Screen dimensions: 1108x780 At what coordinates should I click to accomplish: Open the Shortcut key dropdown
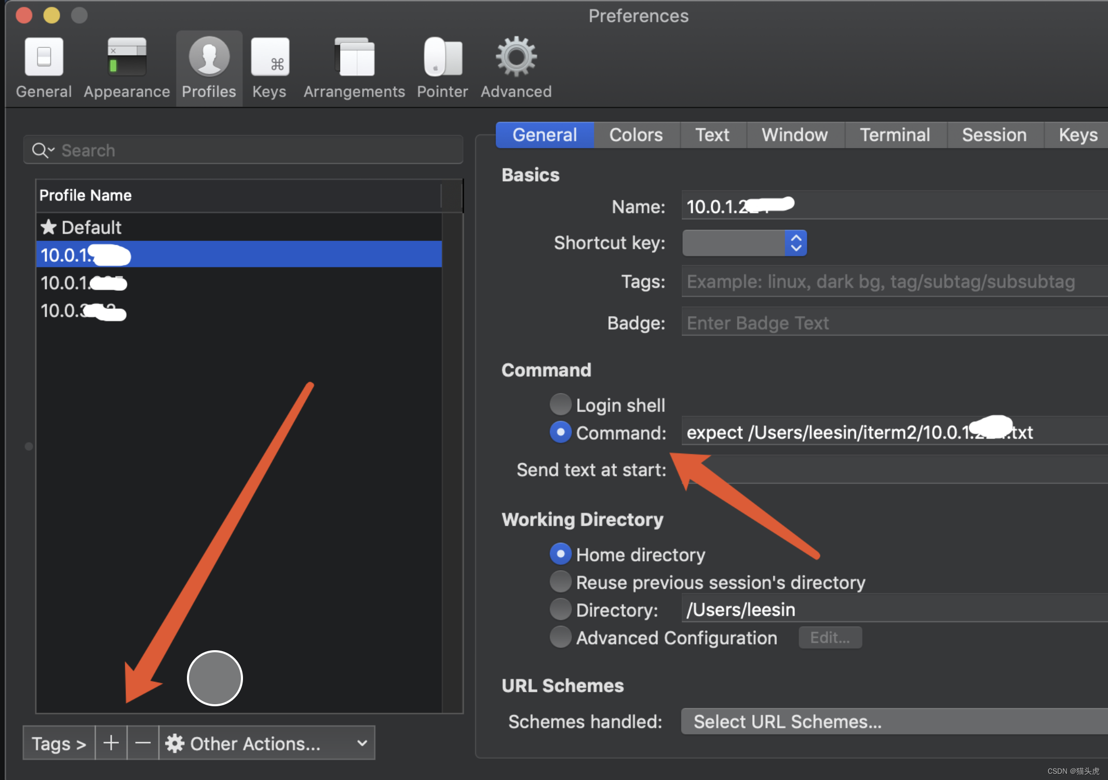pyautogui.click(x=744, y=243)
